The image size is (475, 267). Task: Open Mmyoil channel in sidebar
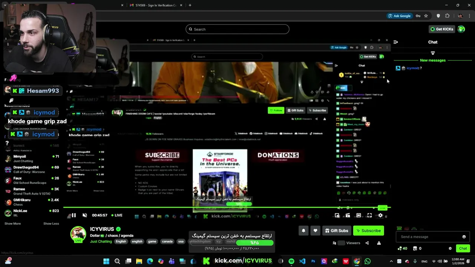(x=32, y=159)
